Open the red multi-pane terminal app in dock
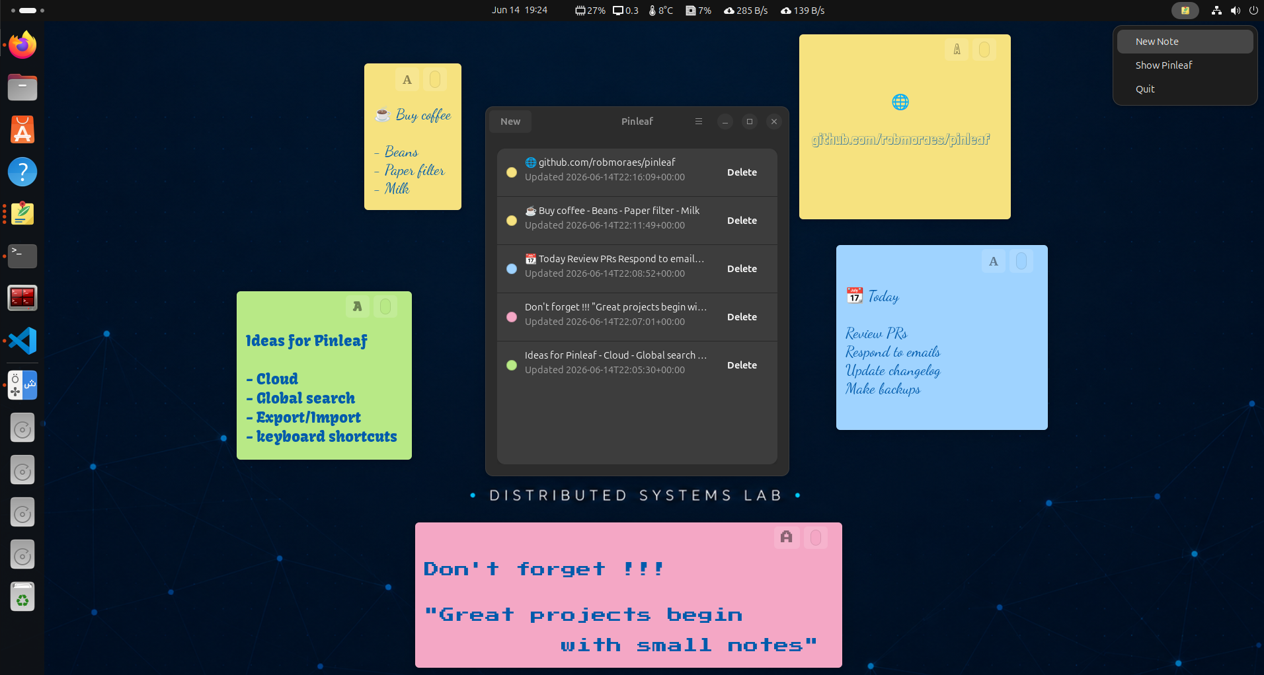The height and width of the screenshot is (675, 1264). (22, 299)
